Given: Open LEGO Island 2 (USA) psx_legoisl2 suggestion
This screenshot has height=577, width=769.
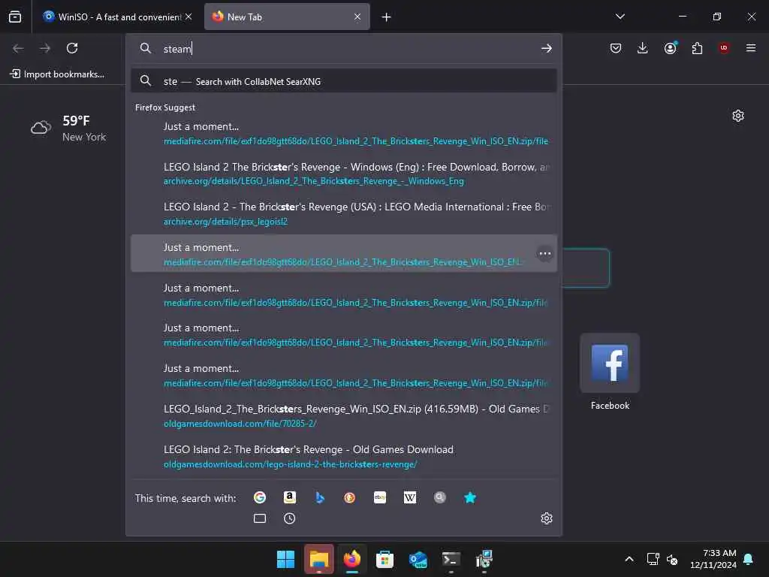Looking at the screenshot, I should click(x=344, y=214).
